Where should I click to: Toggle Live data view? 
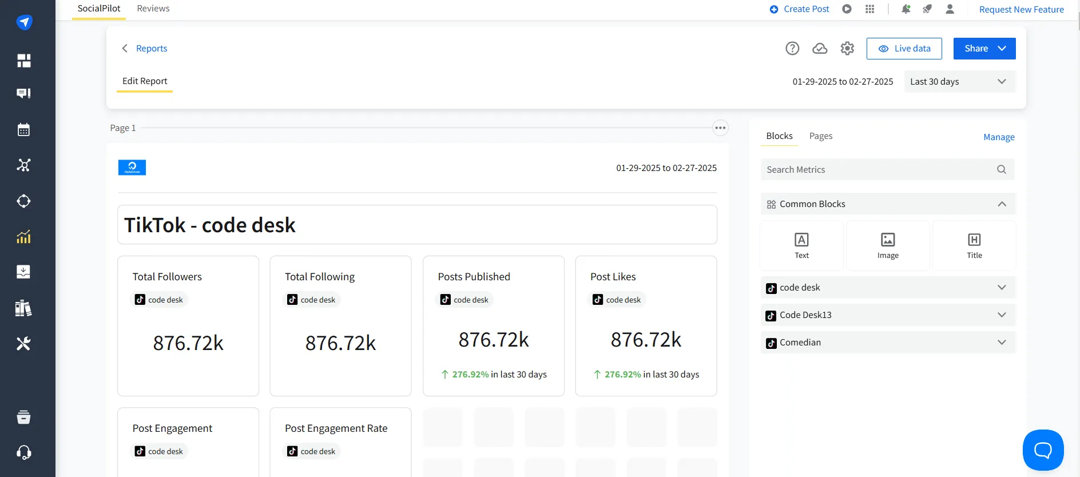[904, 49]
